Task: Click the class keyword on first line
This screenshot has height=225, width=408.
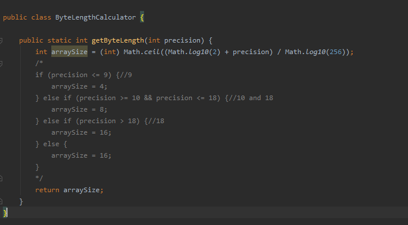Action: (x=41, y=17)
